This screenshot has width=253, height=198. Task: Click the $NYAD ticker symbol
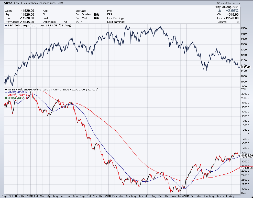point(9,3)
